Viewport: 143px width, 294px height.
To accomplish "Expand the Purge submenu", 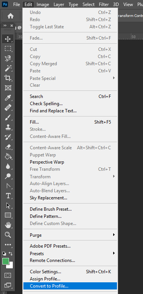I will pyautogui.click(x=70, y=235).
